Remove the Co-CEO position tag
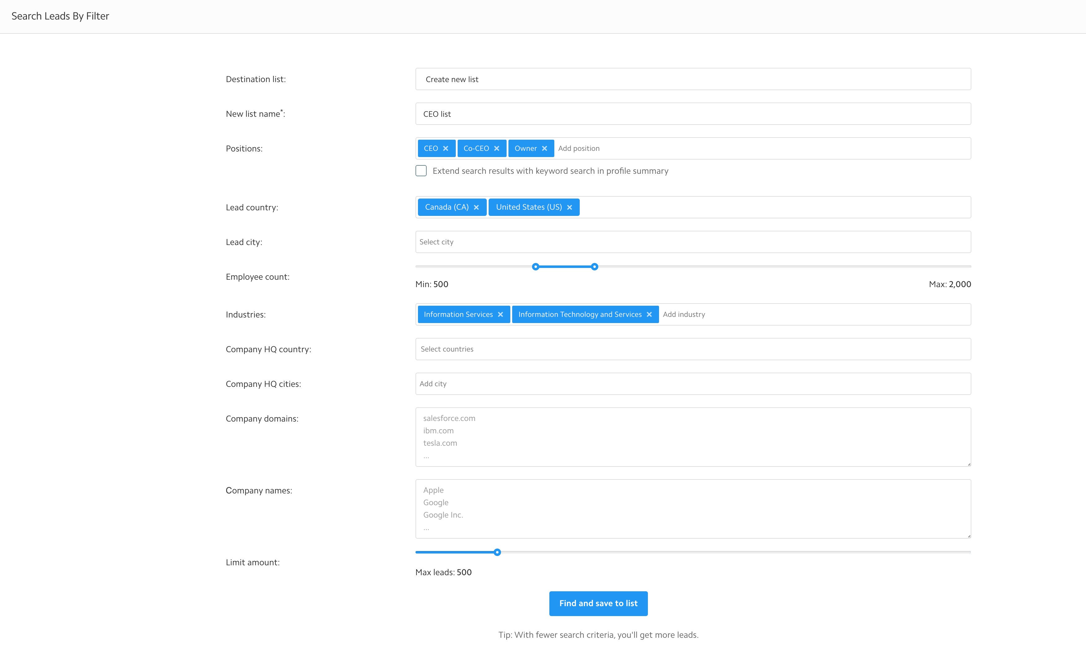The width and height of the screenshot is (1086, 652). [x=497, y=148]
